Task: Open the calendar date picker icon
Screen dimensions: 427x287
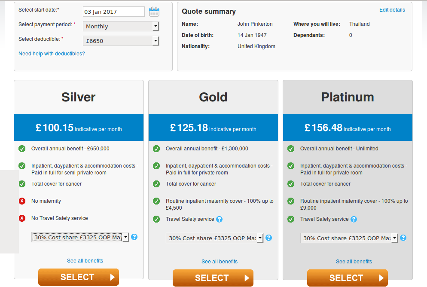Action: 154,12
